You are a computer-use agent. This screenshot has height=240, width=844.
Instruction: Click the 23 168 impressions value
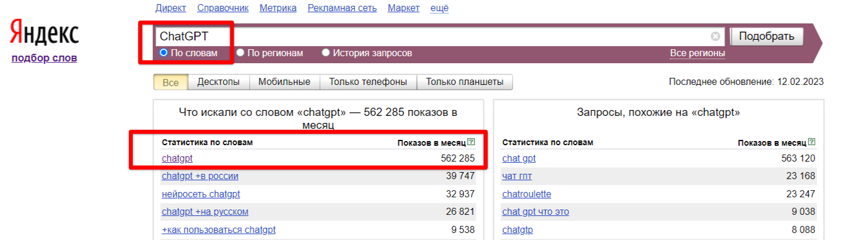(x=800, y=176)
